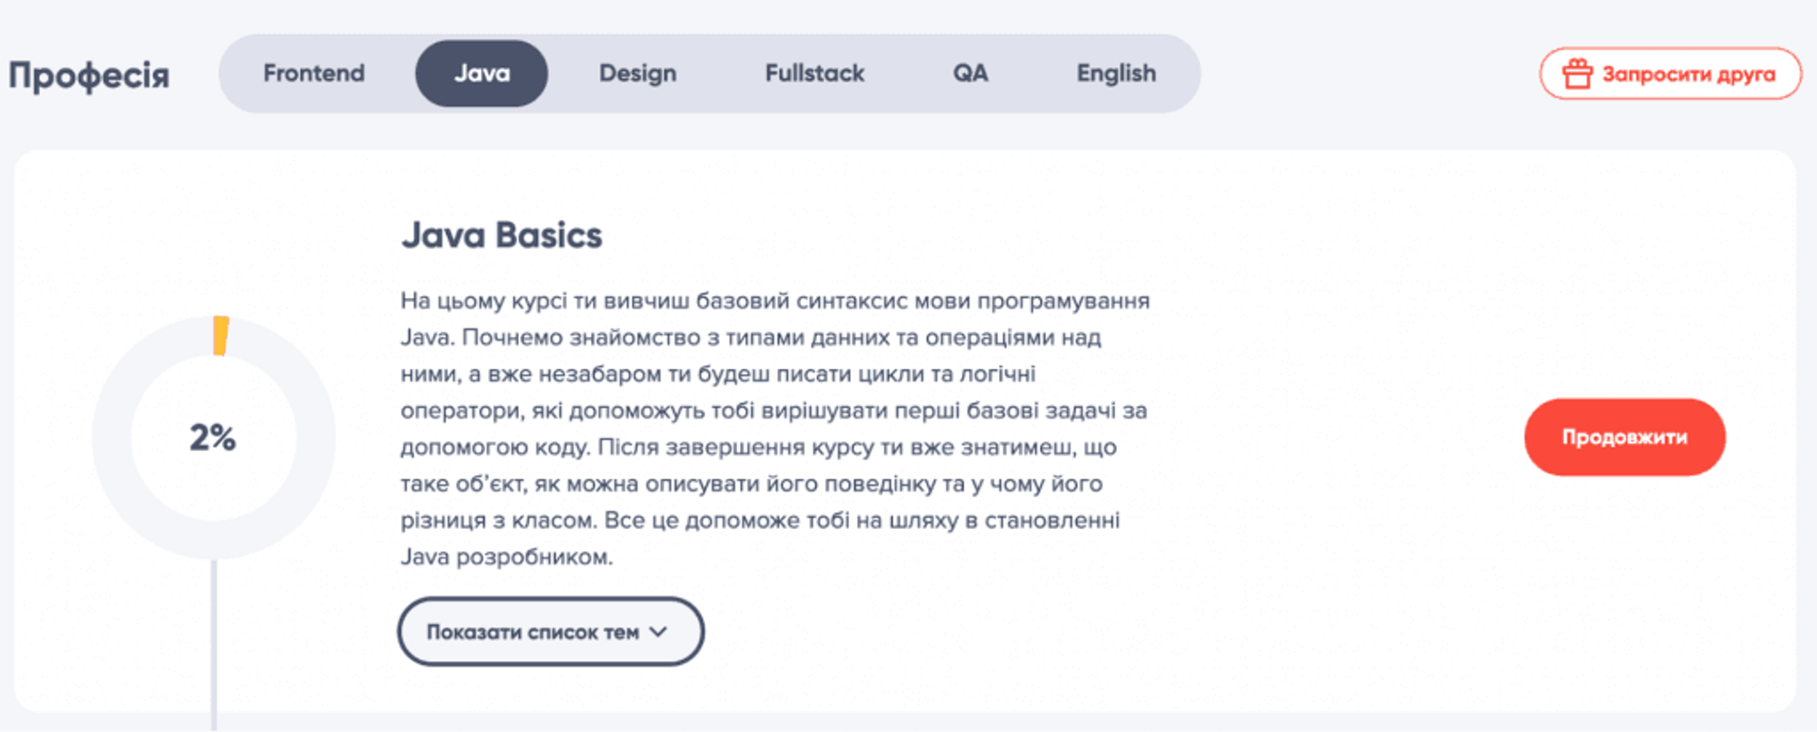Click the red Продовжити button
Screen dimensions: 1817x732
tap(1624, 437)
